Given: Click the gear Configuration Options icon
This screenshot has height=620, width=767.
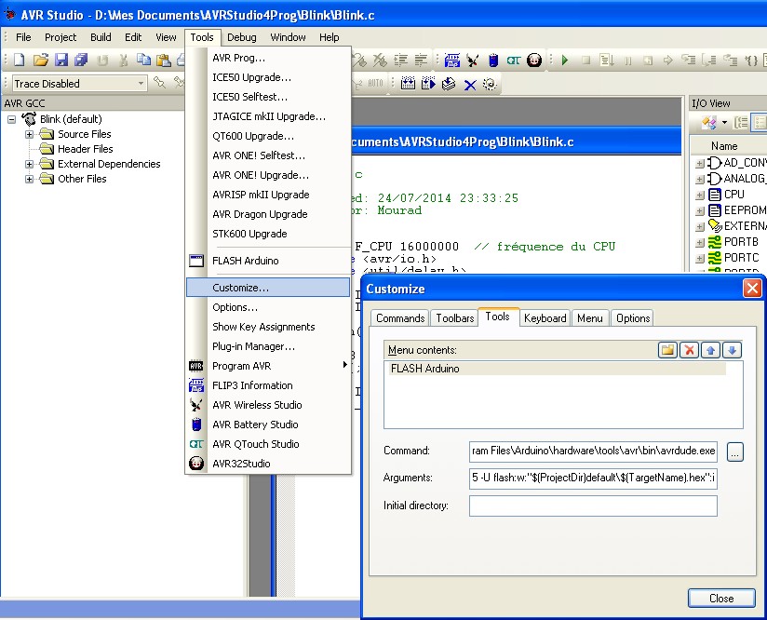Looking at the screenshot, I should pyautogui.click(x=490, y=84).
